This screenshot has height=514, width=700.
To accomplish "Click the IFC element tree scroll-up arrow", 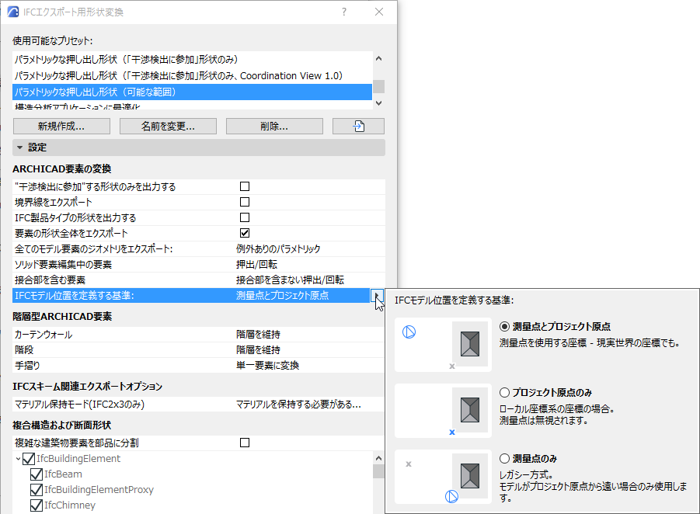I will [x=378, y=458].
